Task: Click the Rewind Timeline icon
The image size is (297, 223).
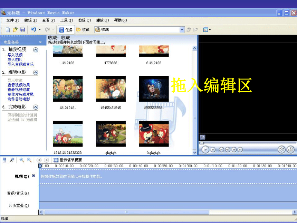Action: [39, 160]
